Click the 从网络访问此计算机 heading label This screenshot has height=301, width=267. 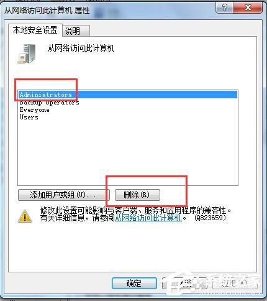click(81, 49)
